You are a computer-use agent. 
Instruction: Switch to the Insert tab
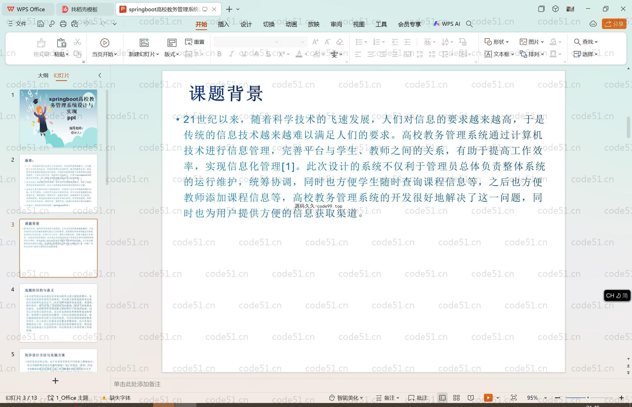tap(223, 24)
